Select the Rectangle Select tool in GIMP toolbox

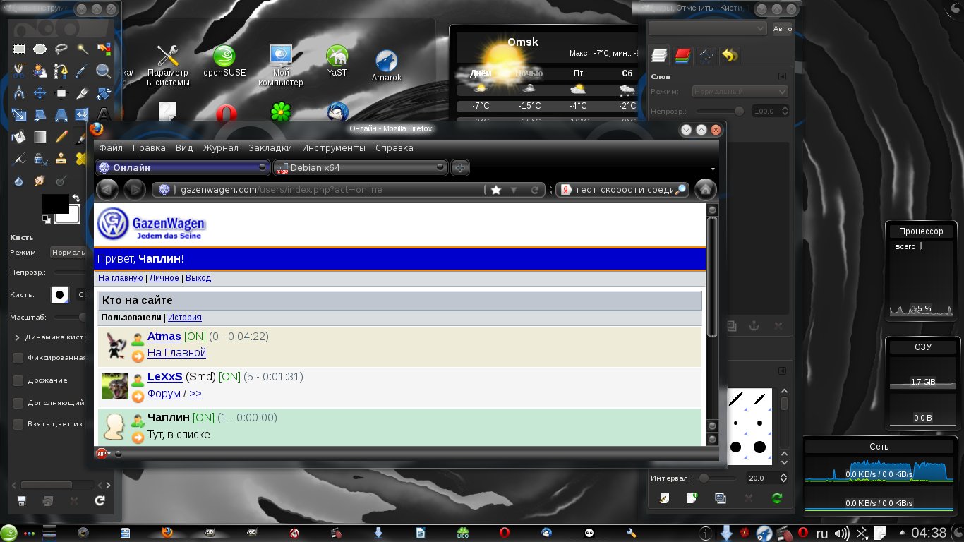19,49
